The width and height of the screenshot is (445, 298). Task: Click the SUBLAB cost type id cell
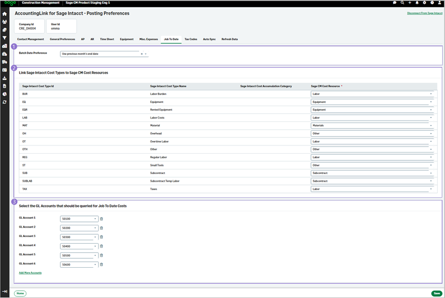coord(27,181)
